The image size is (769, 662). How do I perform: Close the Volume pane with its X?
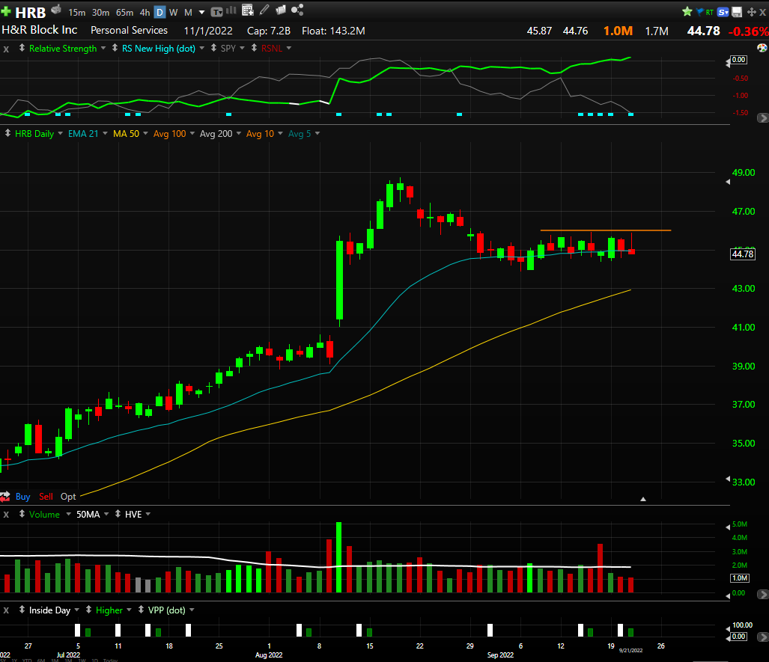coord(6,515)
